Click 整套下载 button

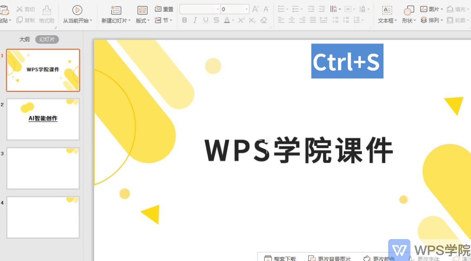(280, 258)
